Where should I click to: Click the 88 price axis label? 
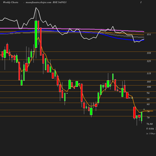[148, 99]
